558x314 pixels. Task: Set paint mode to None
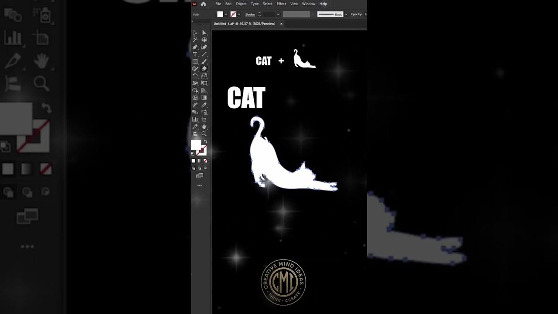(x=205, y=161)
